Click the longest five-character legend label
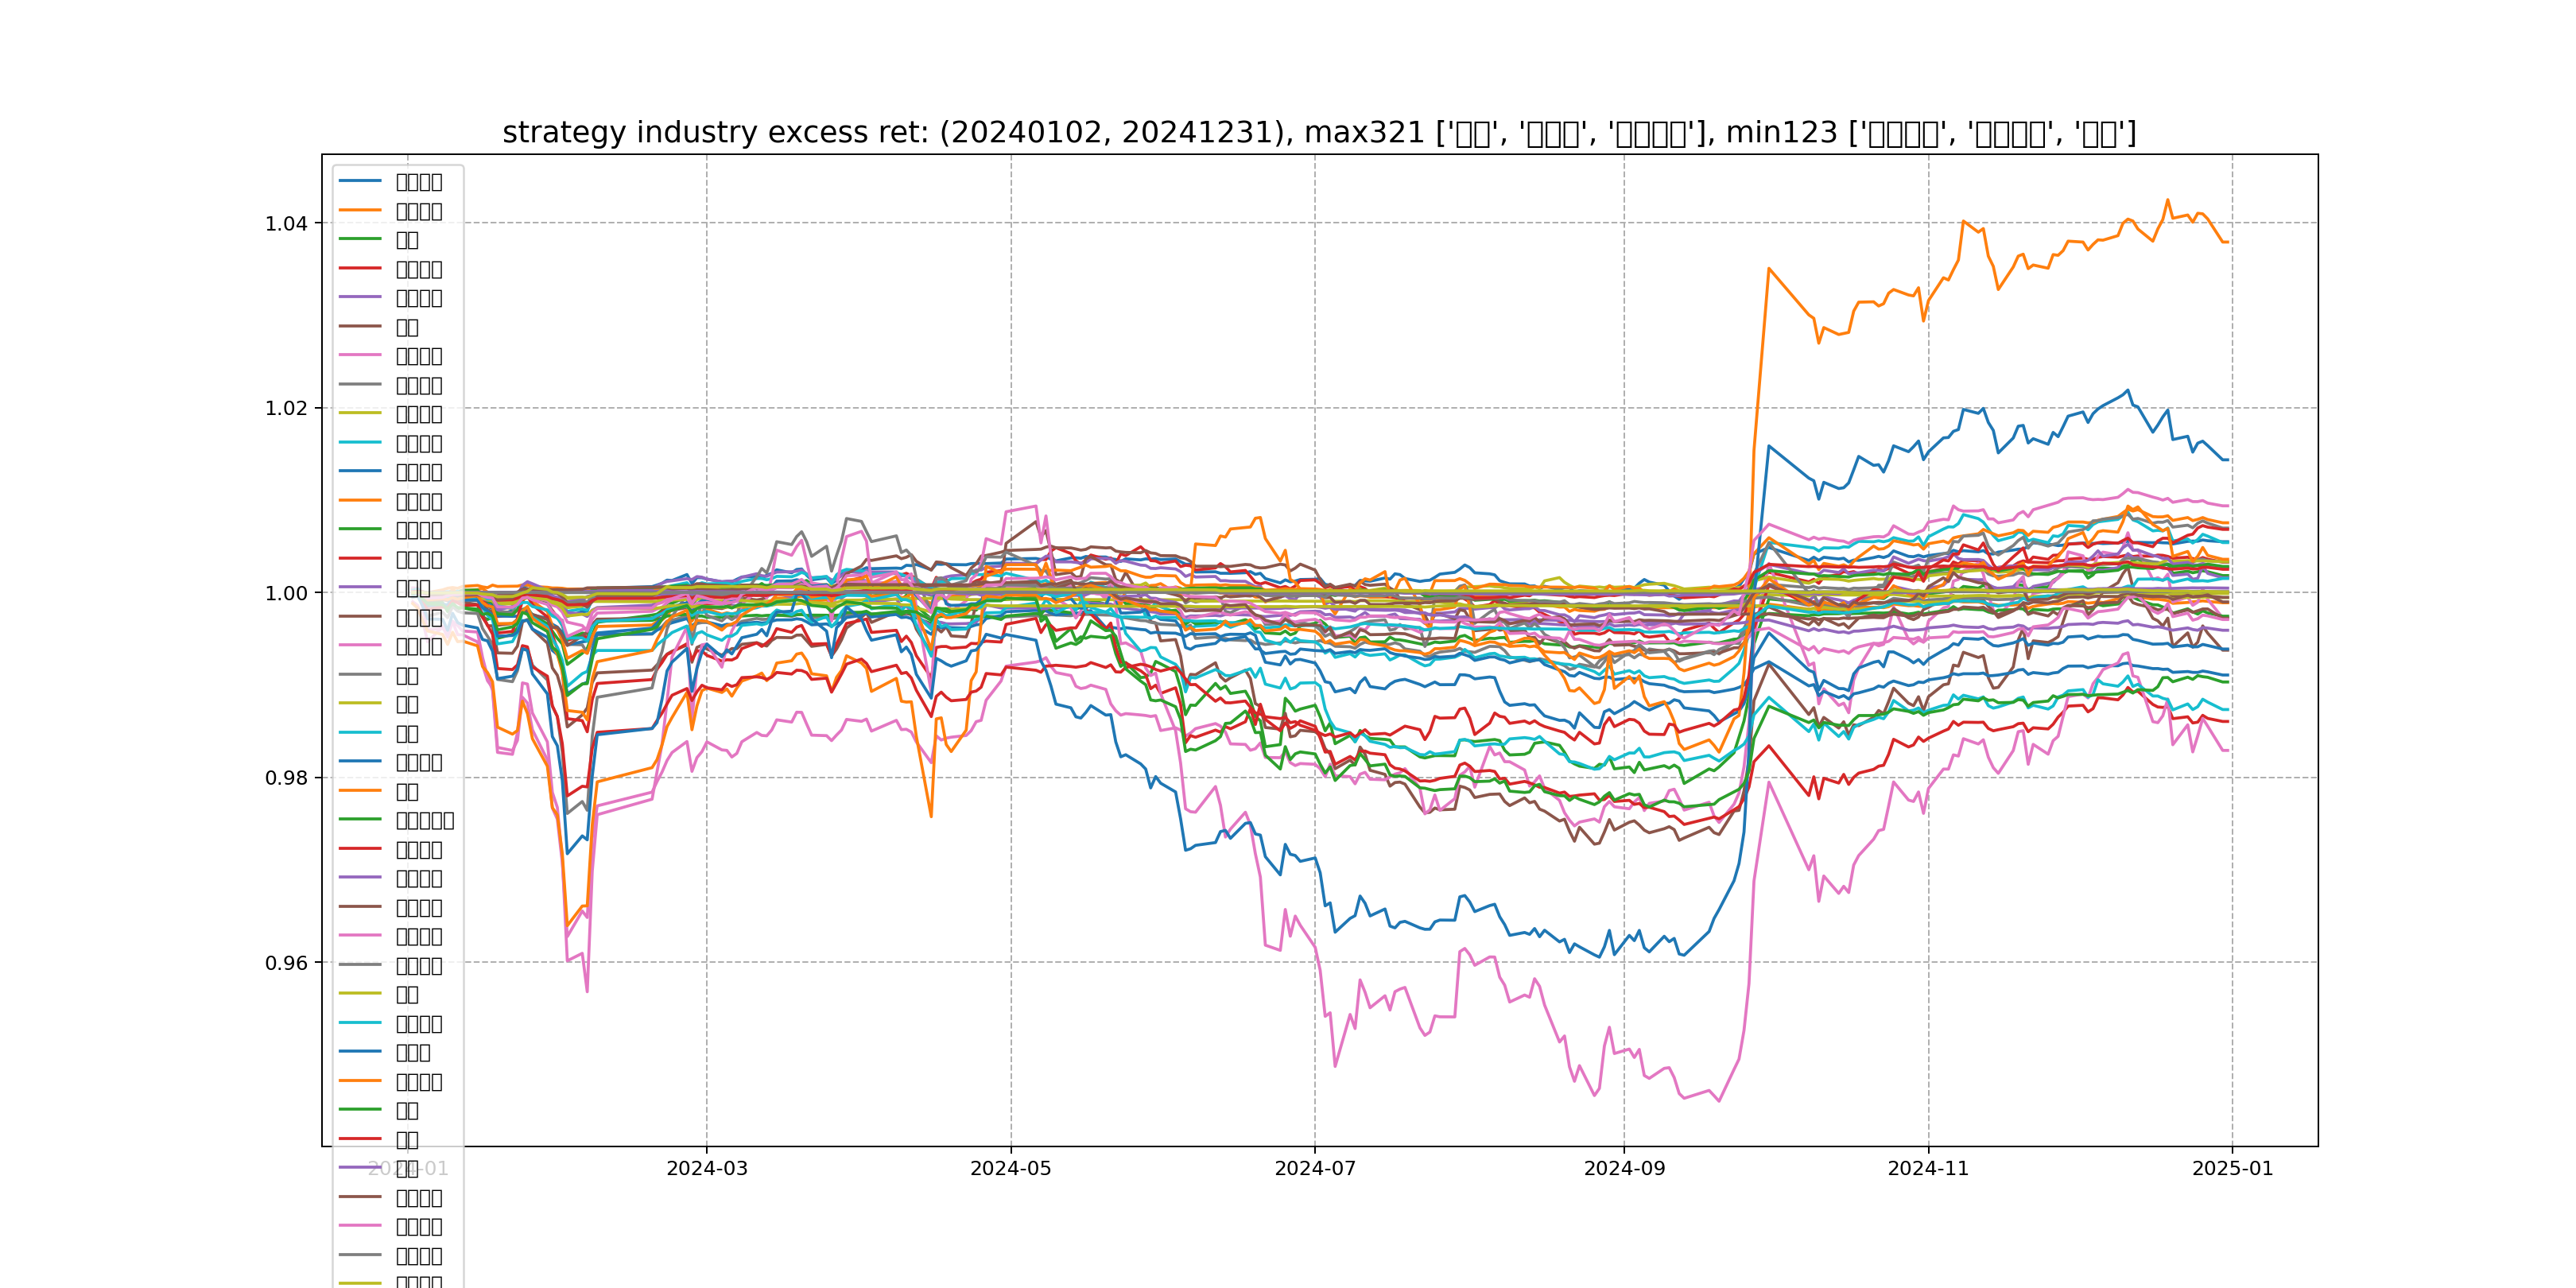 (x=424, y=820)
